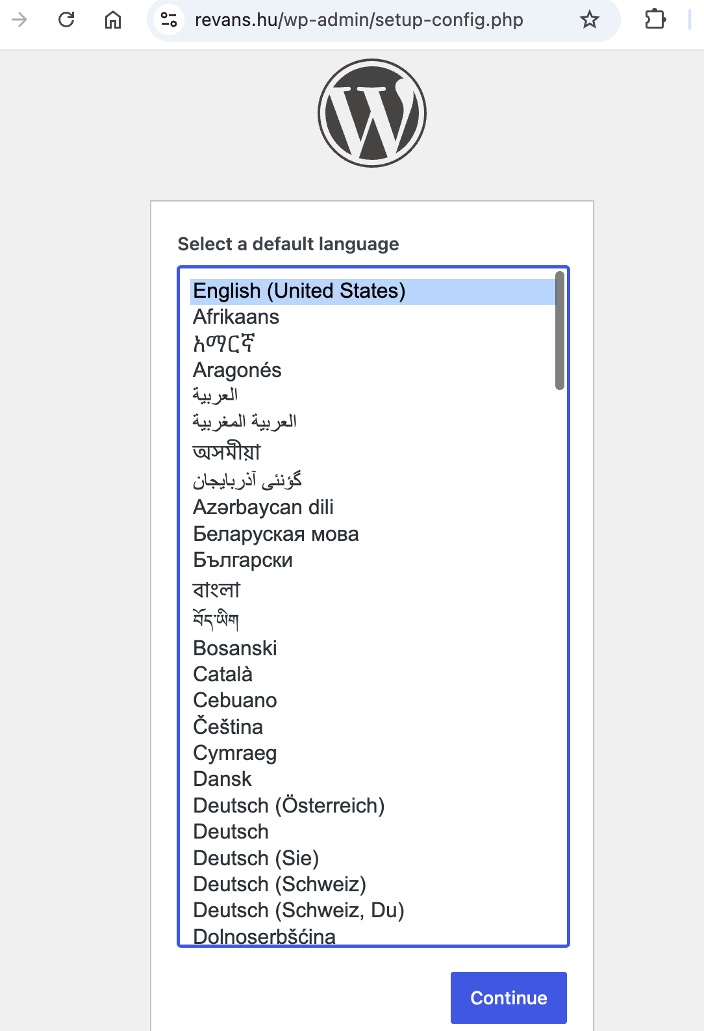
Task: Select South Azerbaijani گؤنئی آذربایجان
Action: click(x=373, y=480)
